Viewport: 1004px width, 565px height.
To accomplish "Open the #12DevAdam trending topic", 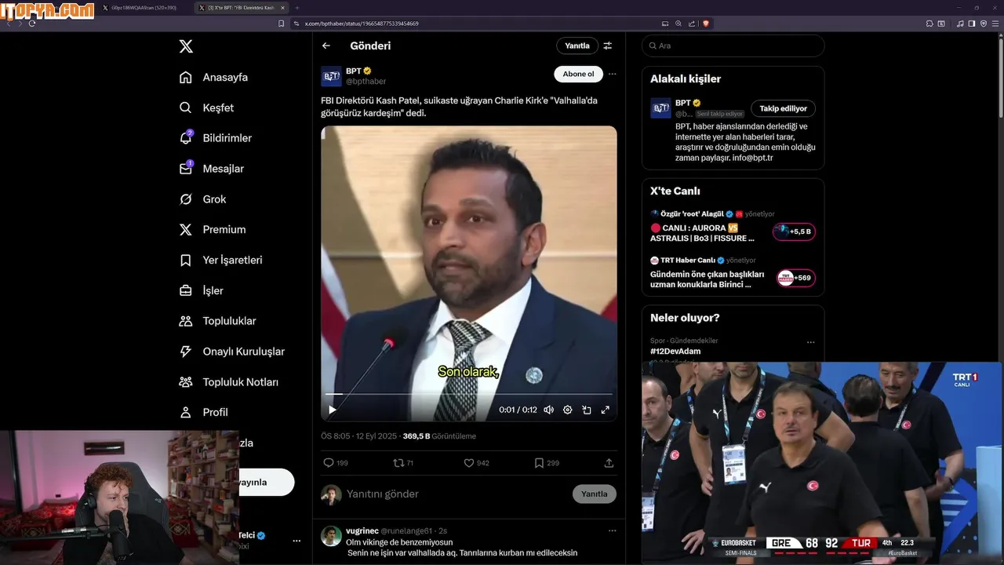I will tap(675, 351).
